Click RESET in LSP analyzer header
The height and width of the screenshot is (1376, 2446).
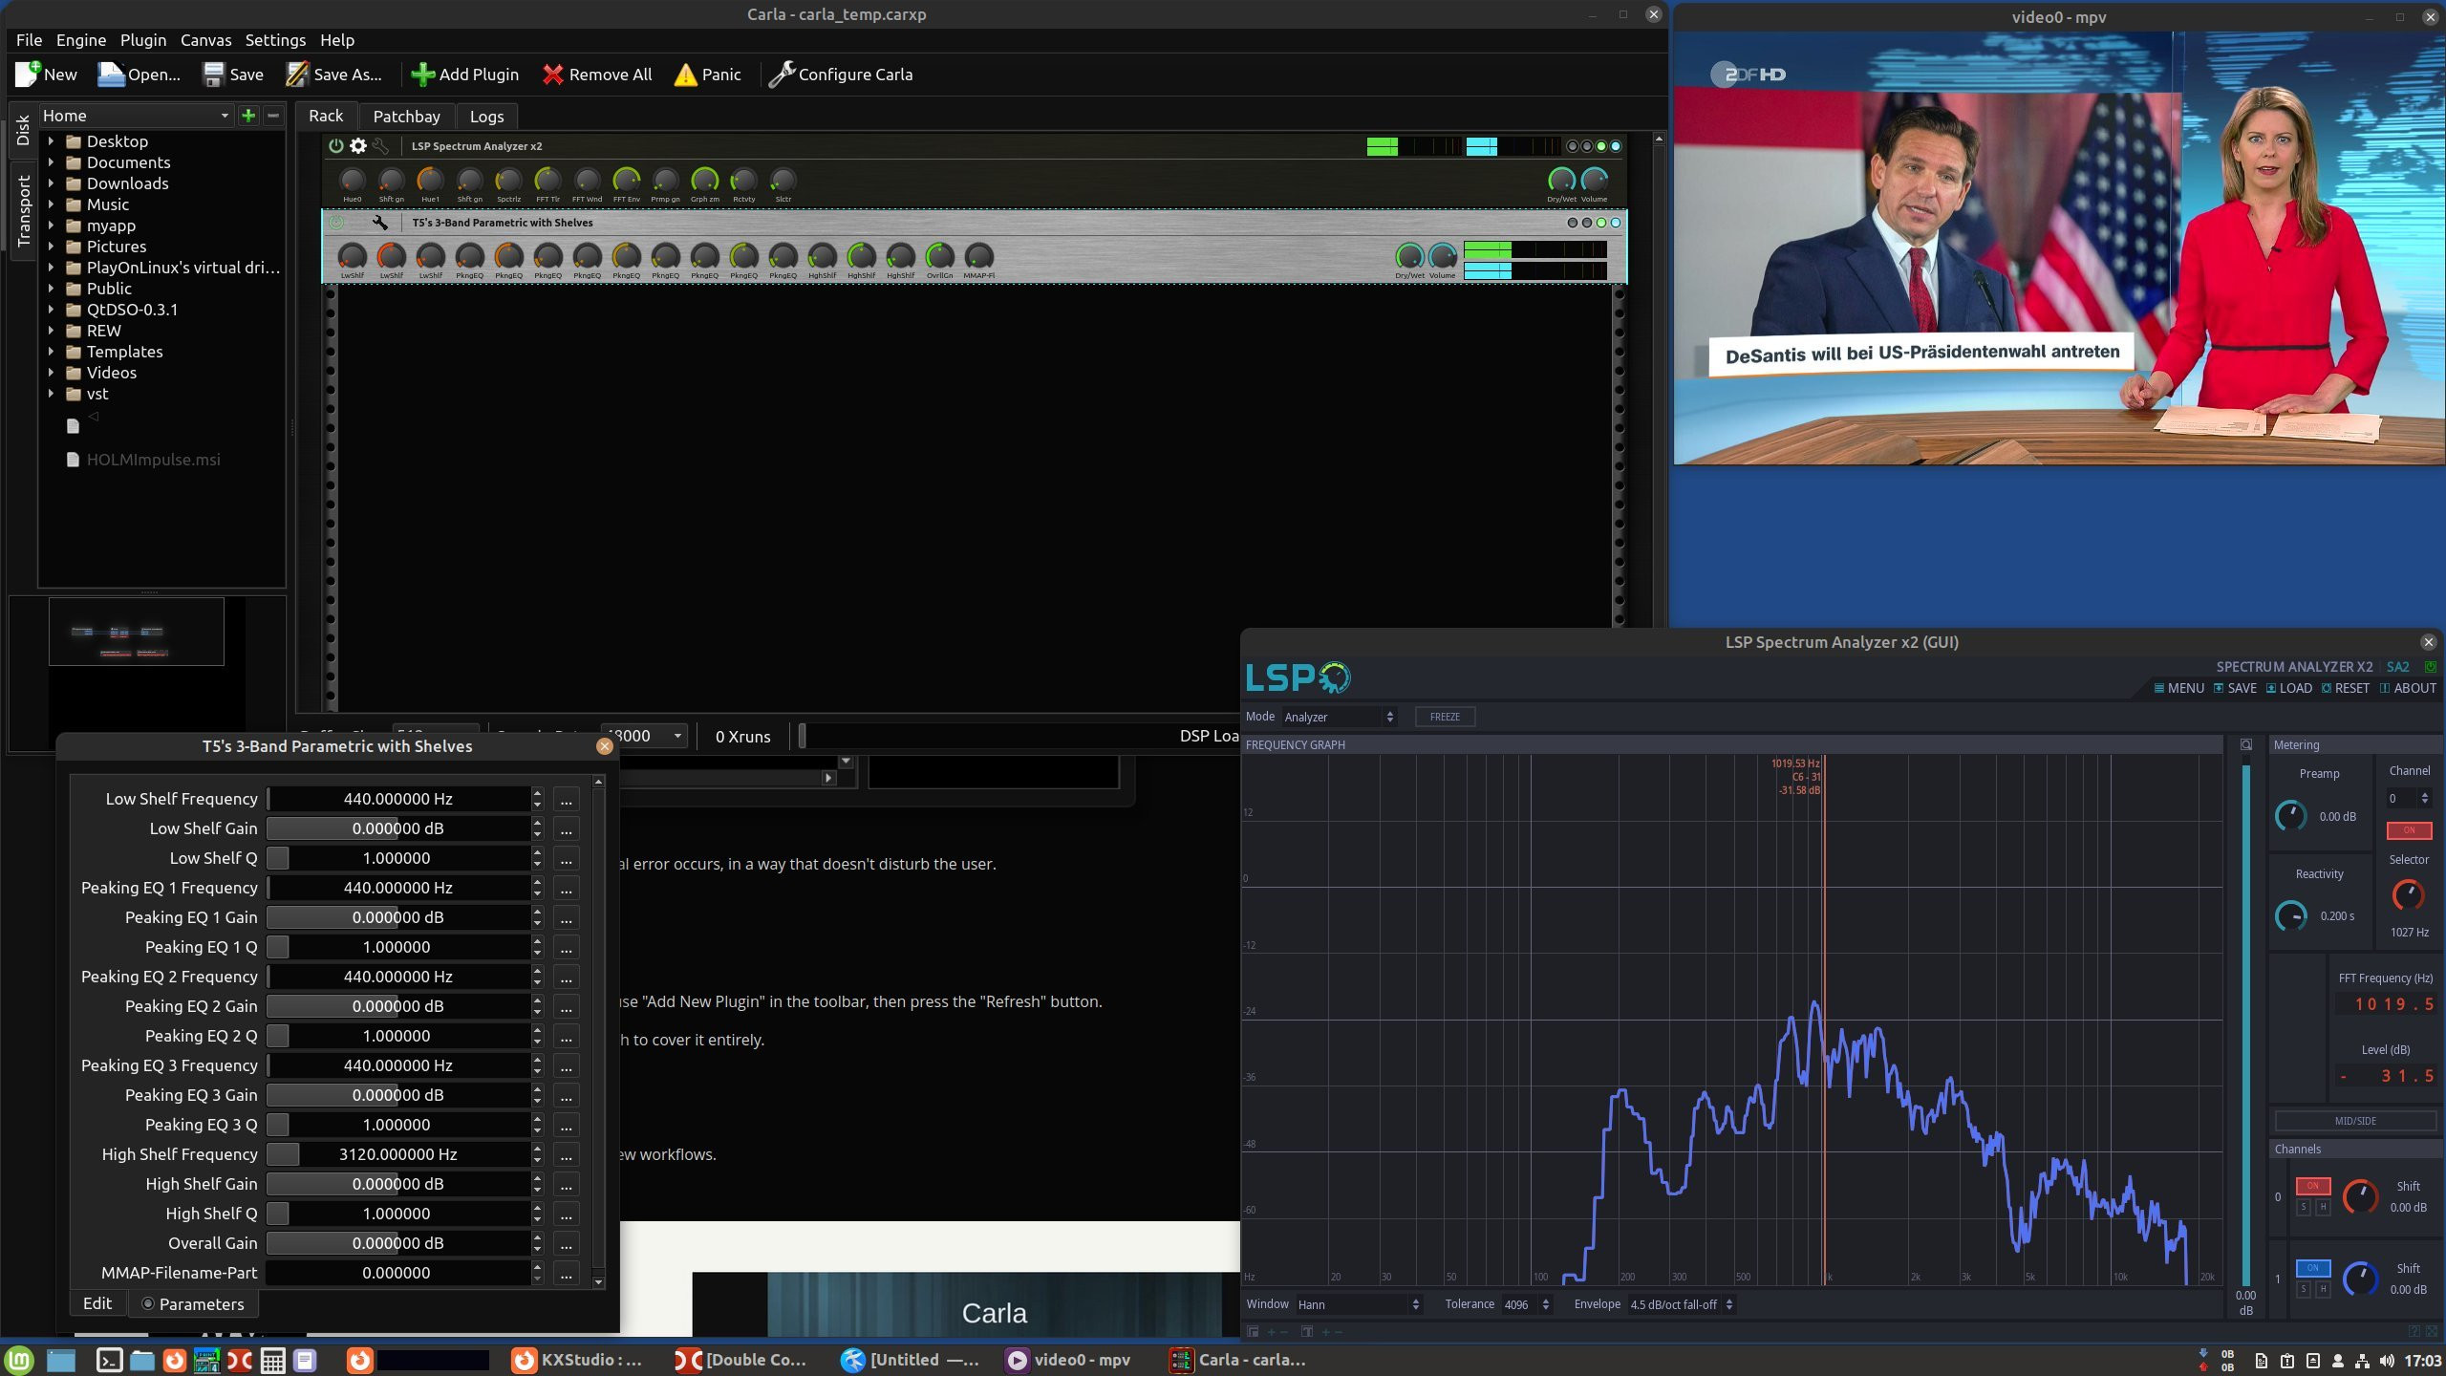[2345, 688]
